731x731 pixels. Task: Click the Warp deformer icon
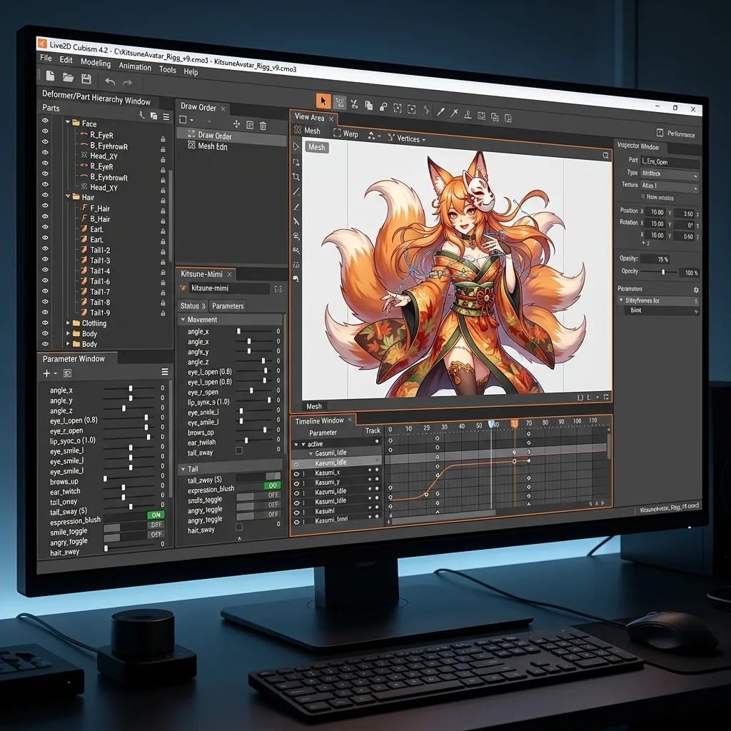[x=337, y=133]
